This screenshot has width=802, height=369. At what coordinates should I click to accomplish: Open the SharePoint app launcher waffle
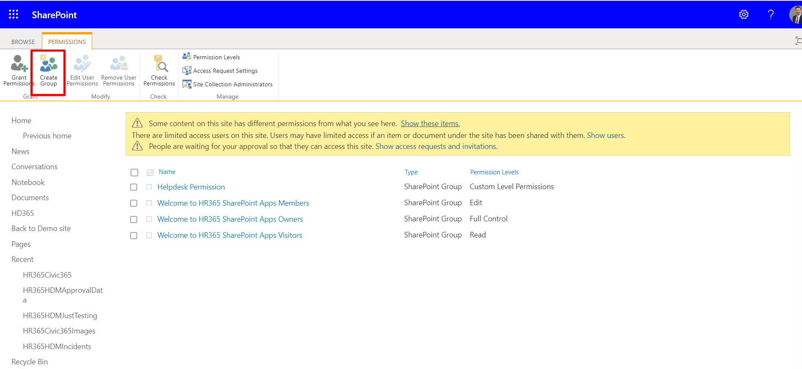14,14
